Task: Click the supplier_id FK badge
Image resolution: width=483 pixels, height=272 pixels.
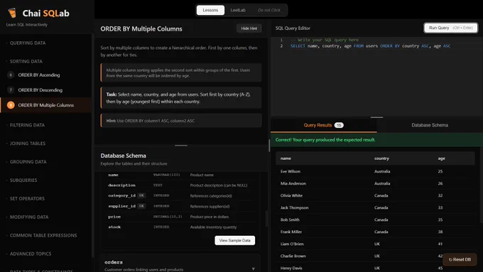Action: (141, 206)
